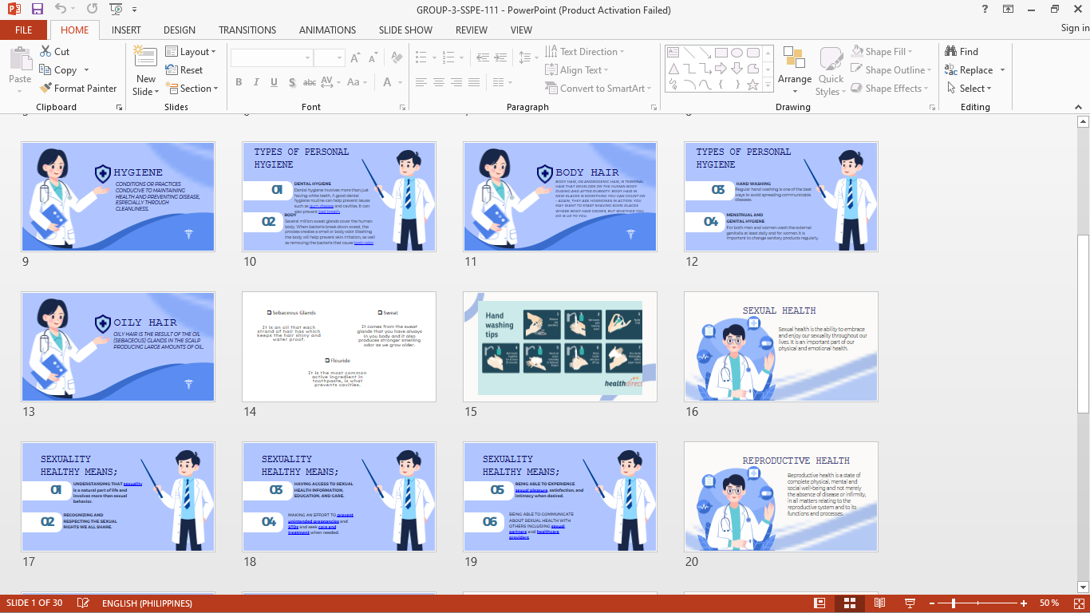Switch to the VIEW tab
The image size is (1090, 613).
pyautogui.click(x=521, y=30)
